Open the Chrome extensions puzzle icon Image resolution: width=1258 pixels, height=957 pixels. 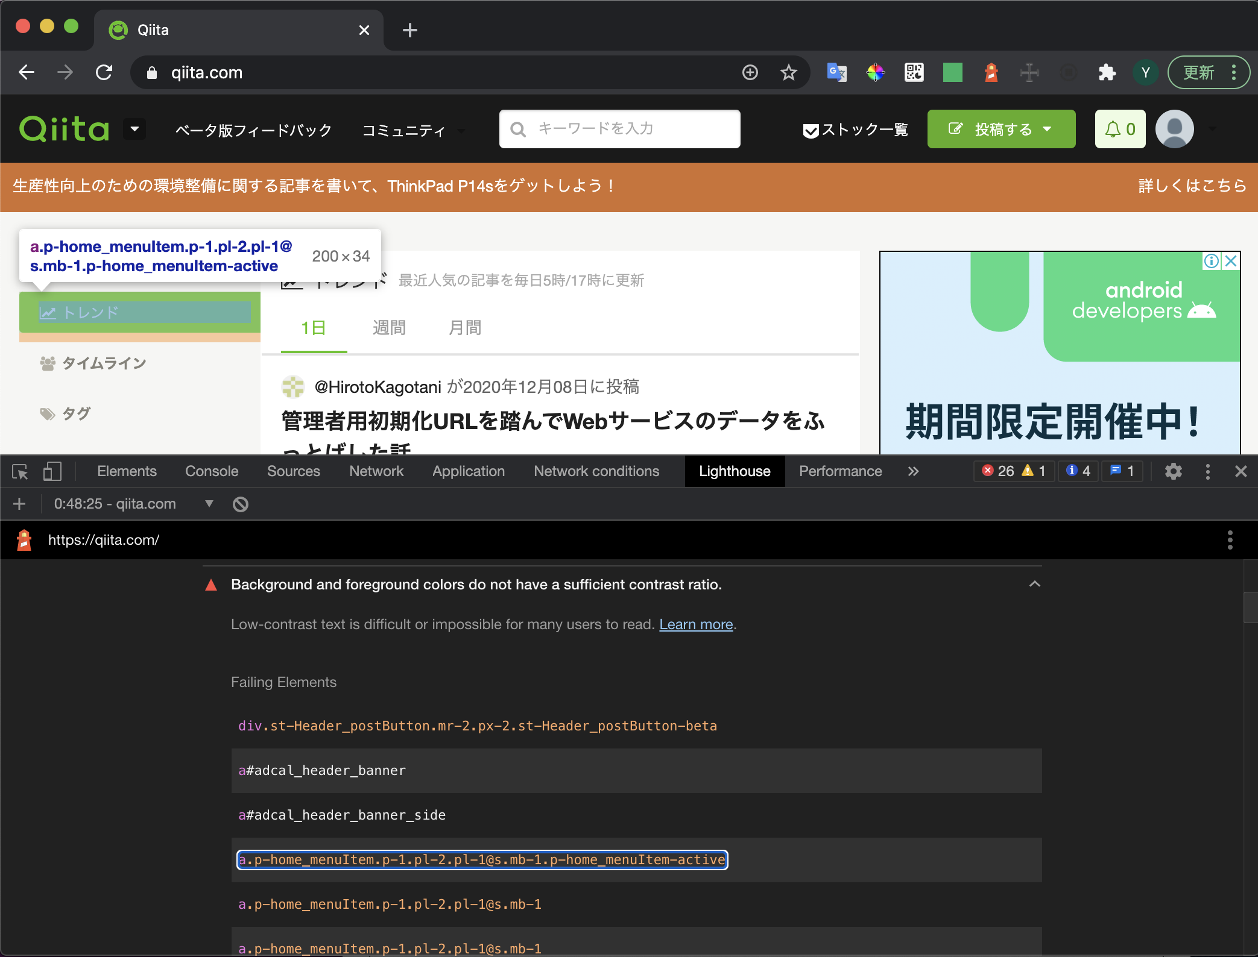1107,72
